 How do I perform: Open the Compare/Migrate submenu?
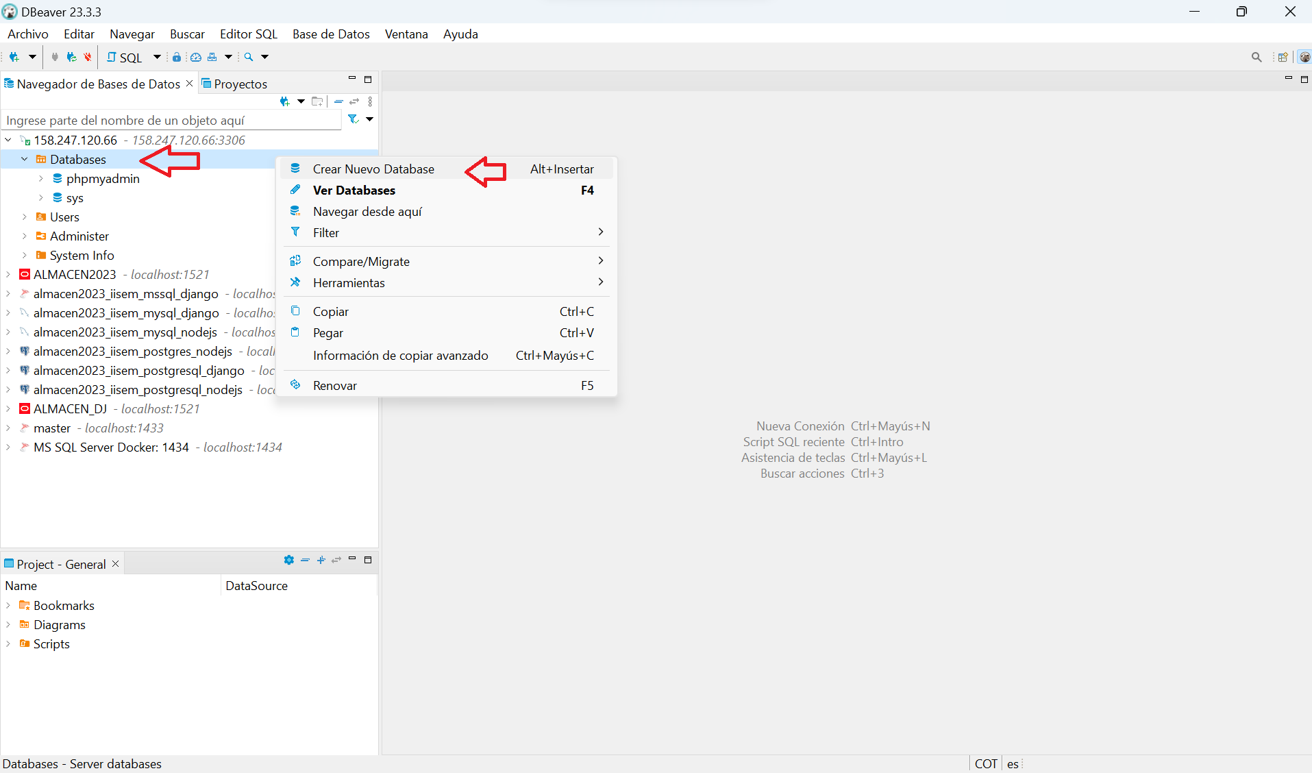(x=446, y=262)
